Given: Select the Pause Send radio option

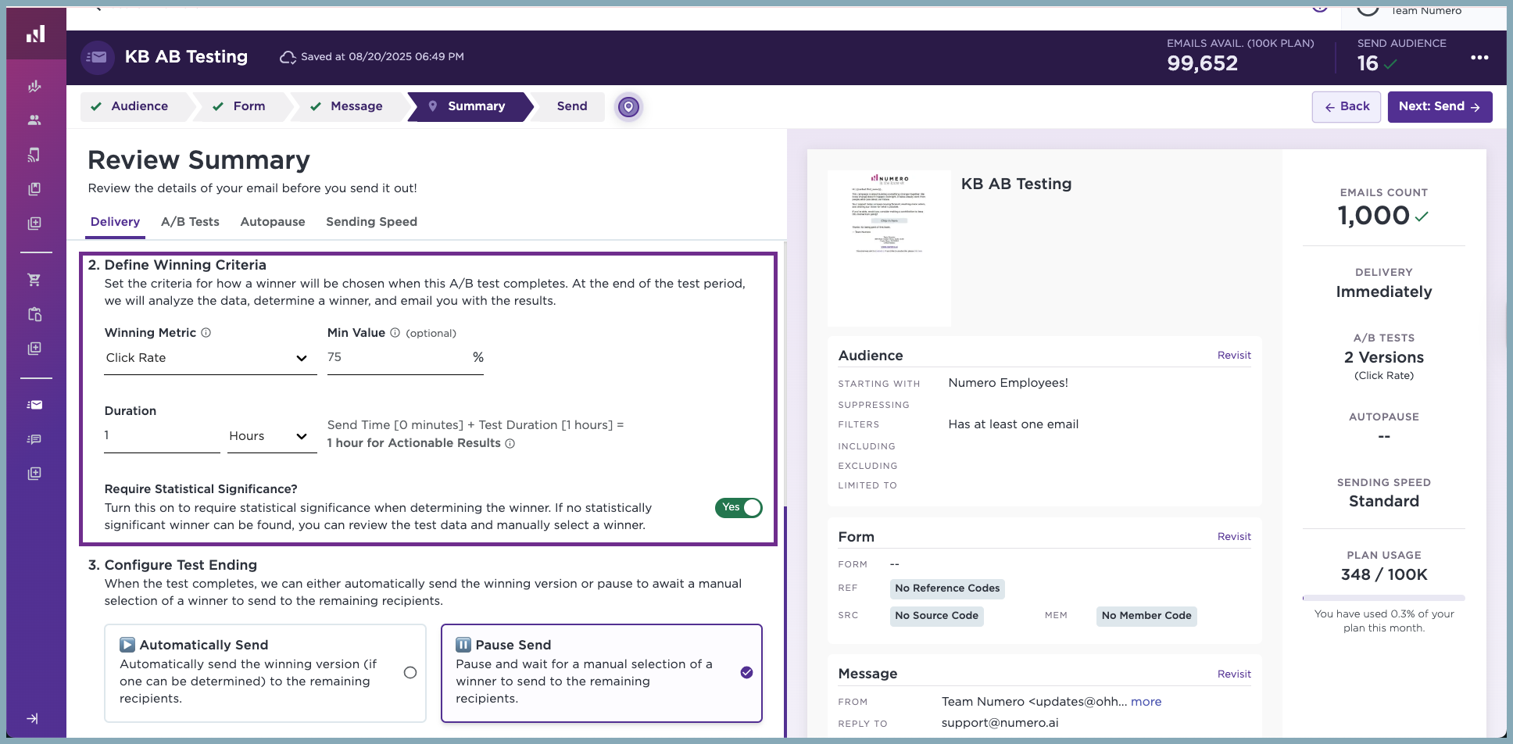Looking at the screenshot, I should click(747, 673).
